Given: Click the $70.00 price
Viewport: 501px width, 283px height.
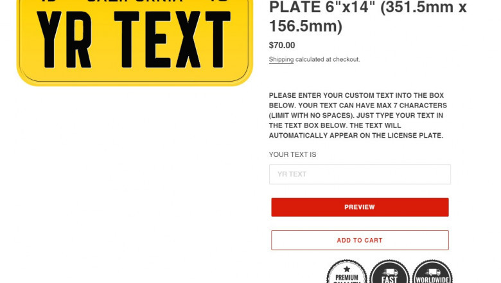Looking at the screenshot, I should (282, 46).
